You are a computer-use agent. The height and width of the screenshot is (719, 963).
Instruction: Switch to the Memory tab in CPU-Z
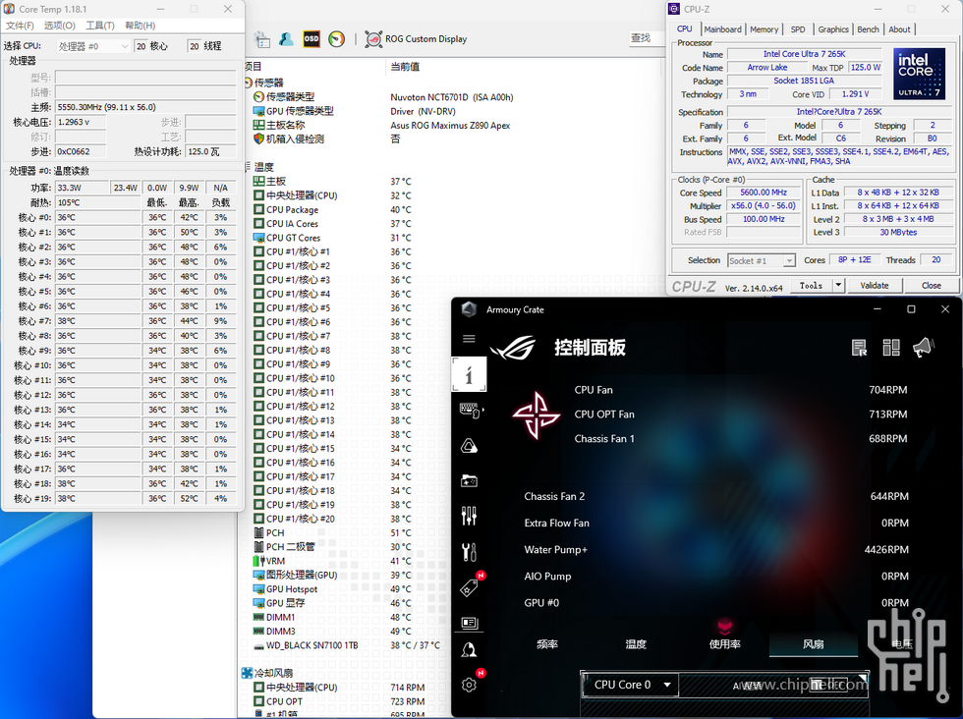[765, 29]
